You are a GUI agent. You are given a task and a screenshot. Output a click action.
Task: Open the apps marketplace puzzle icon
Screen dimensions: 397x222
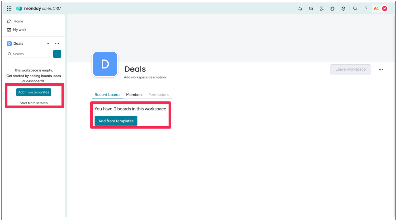click(x=333, y=8)
